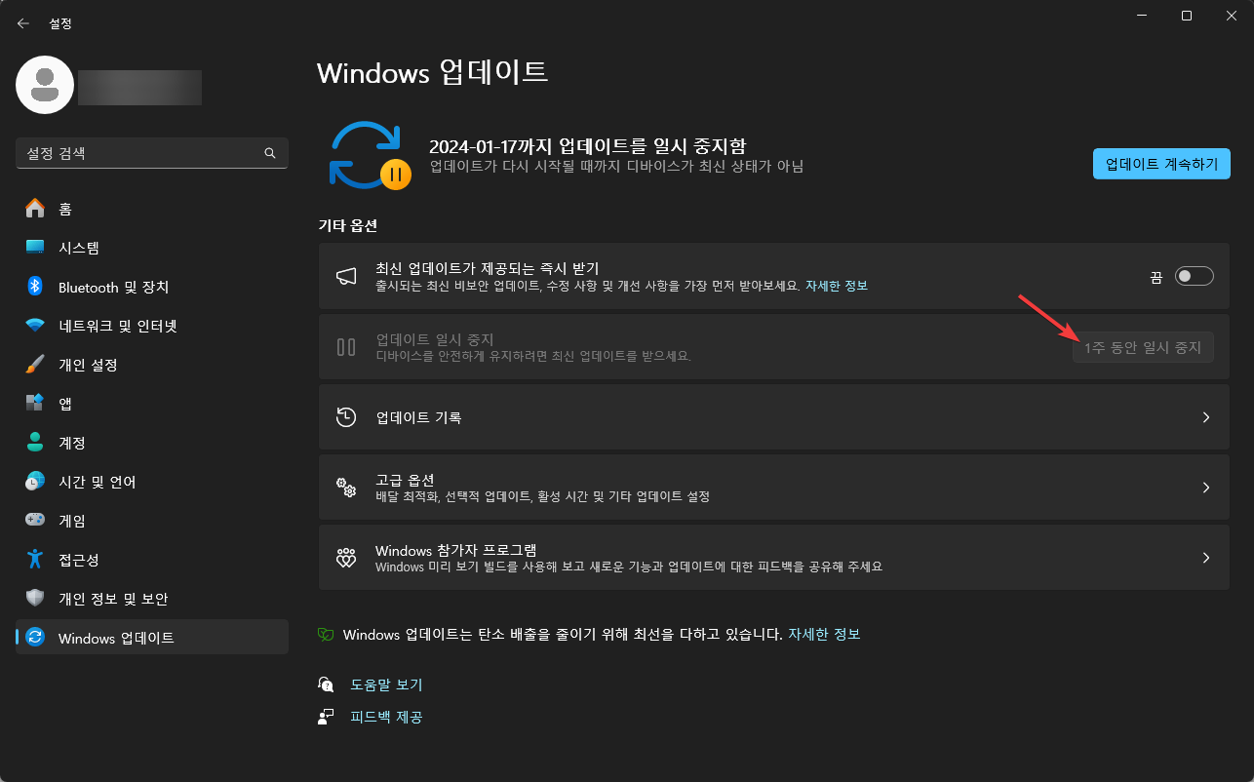Click the megaphone icon for latest updates

pos(346,277)
